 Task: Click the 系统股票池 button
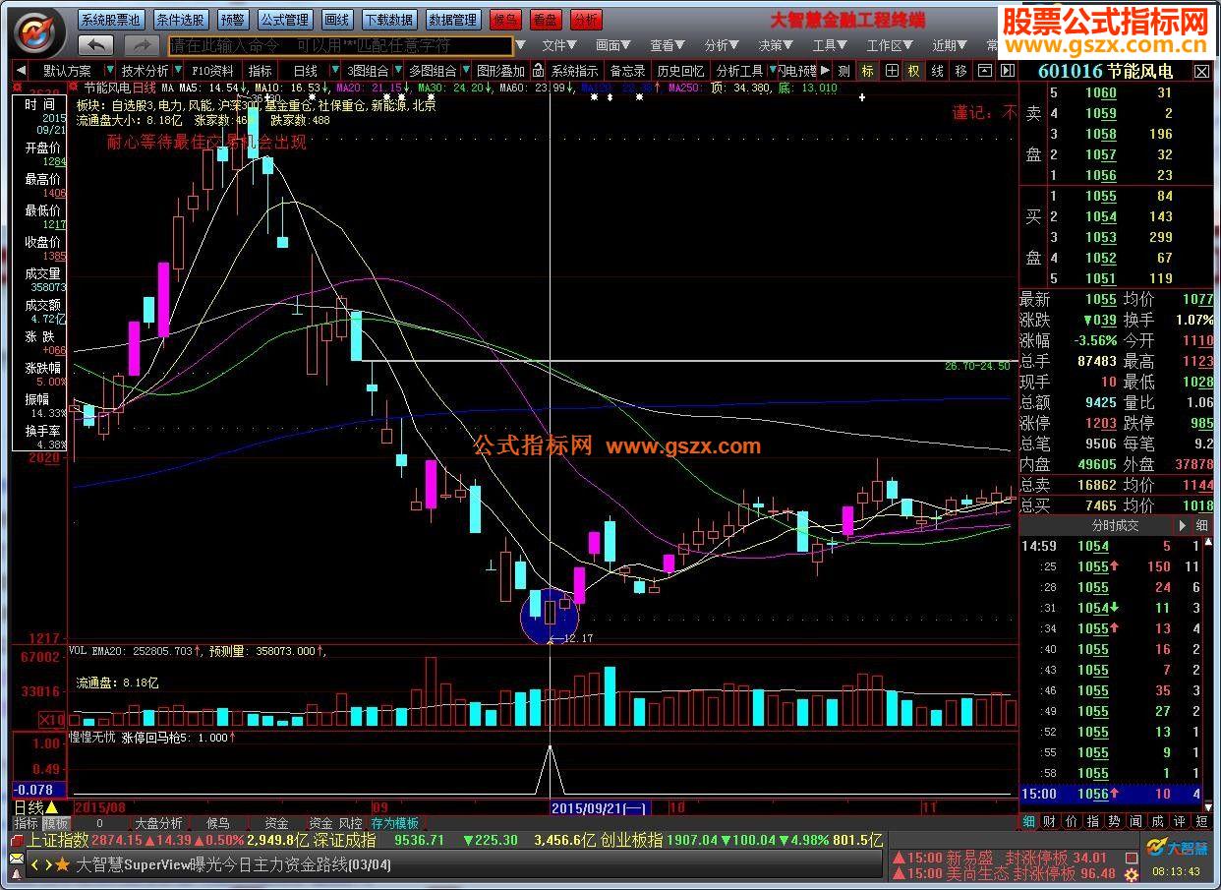click(x=110, y=20)
